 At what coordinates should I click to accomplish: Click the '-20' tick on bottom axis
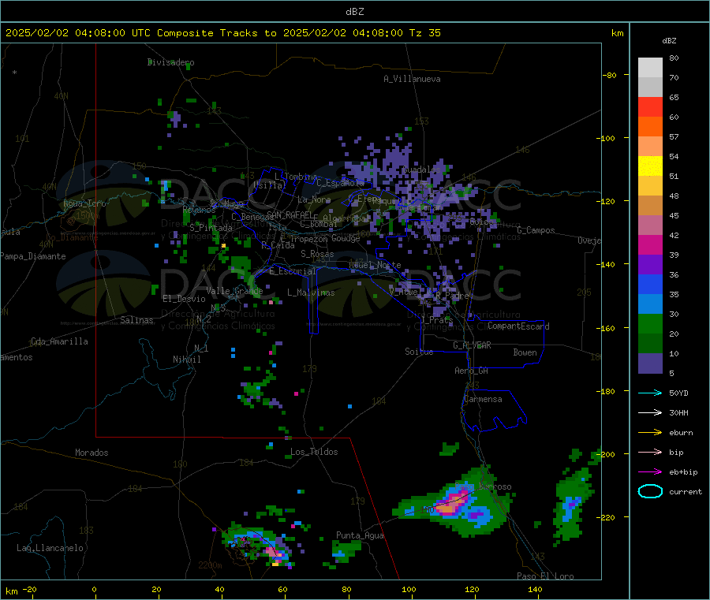coord(30,589)
